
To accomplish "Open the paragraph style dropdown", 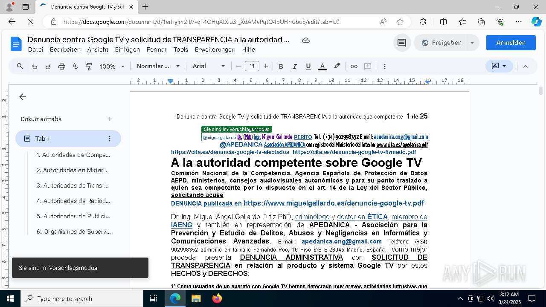I will tap(158, 66).
